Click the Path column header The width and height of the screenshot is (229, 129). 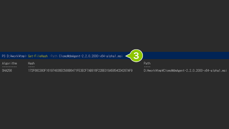[x=147, y=63]
